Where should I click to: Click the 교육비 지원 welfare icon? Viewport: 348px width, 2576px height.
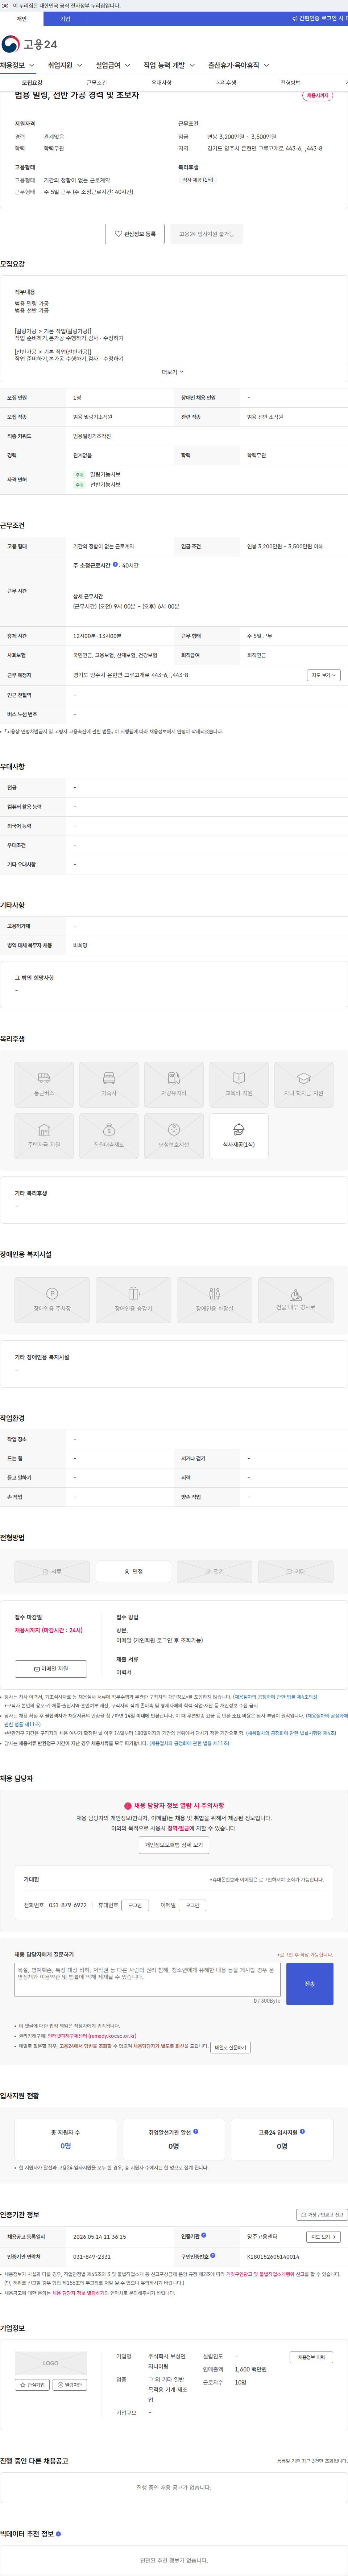(239, 1085)
